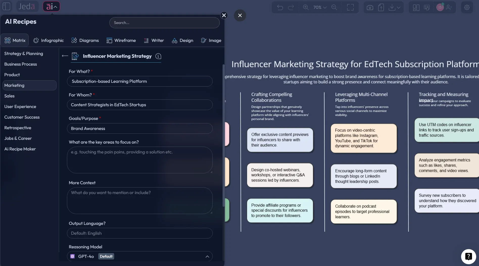Image resolution: width=479 pixels, height=266 pixels.
Task: Open the download options chevron
Action: pyautogui.click(x=399, y=7)
